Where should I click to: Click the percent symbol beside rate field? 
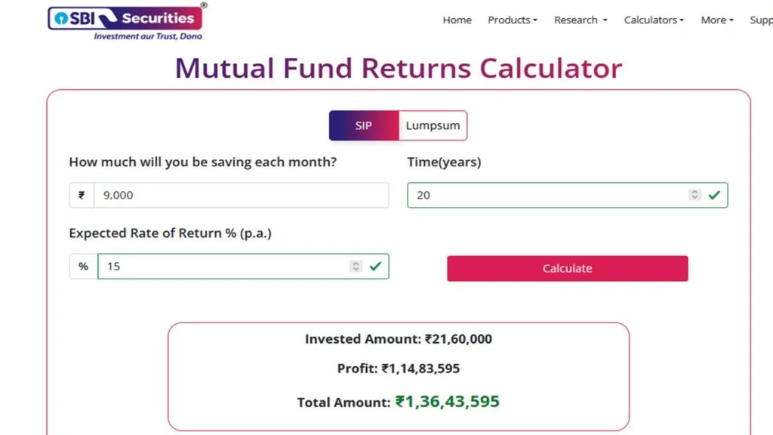pyautogui.click(x=83, y=266)
